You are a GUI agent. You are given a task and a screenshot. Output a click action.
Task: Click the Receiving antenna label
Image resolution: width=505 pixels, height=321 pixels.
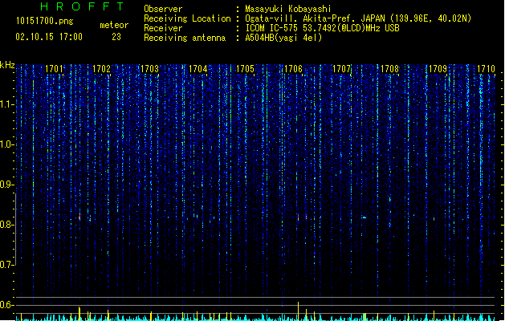(x=185, y=38)
